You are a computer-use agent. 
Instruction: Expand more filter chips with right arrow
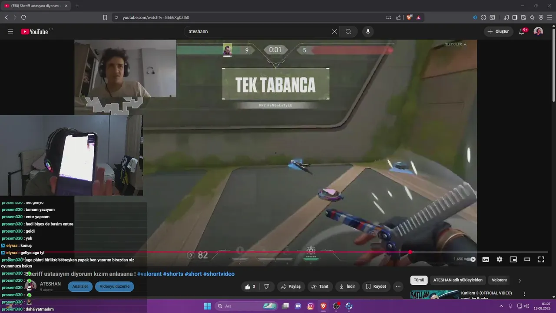[520, 280]
